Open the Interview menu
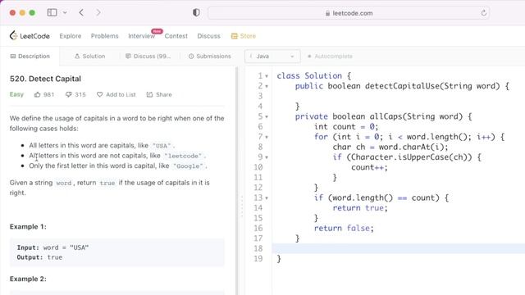The height and width of the screenshot is (295, 525). [141, 36]
